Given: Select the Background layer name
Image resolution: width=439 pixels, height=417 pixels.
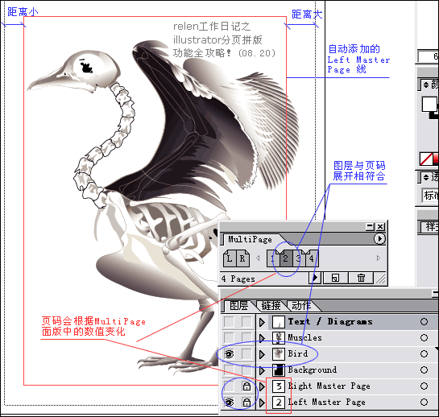Looking at the screenshot, I should pyautogui.click(x=313, y=370).
